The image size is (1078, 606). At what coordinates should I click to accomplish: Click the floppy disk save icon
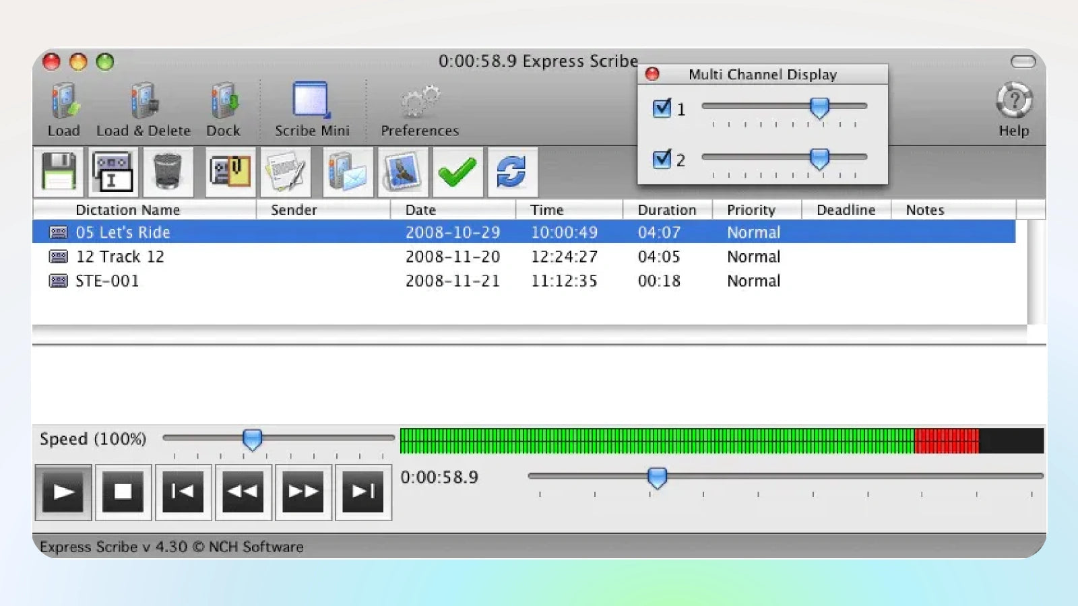[x=59, y=172]
